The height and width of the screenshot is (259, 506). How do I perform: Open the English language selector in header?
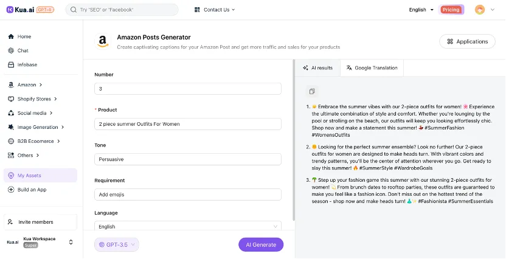(x=421, y=10)
